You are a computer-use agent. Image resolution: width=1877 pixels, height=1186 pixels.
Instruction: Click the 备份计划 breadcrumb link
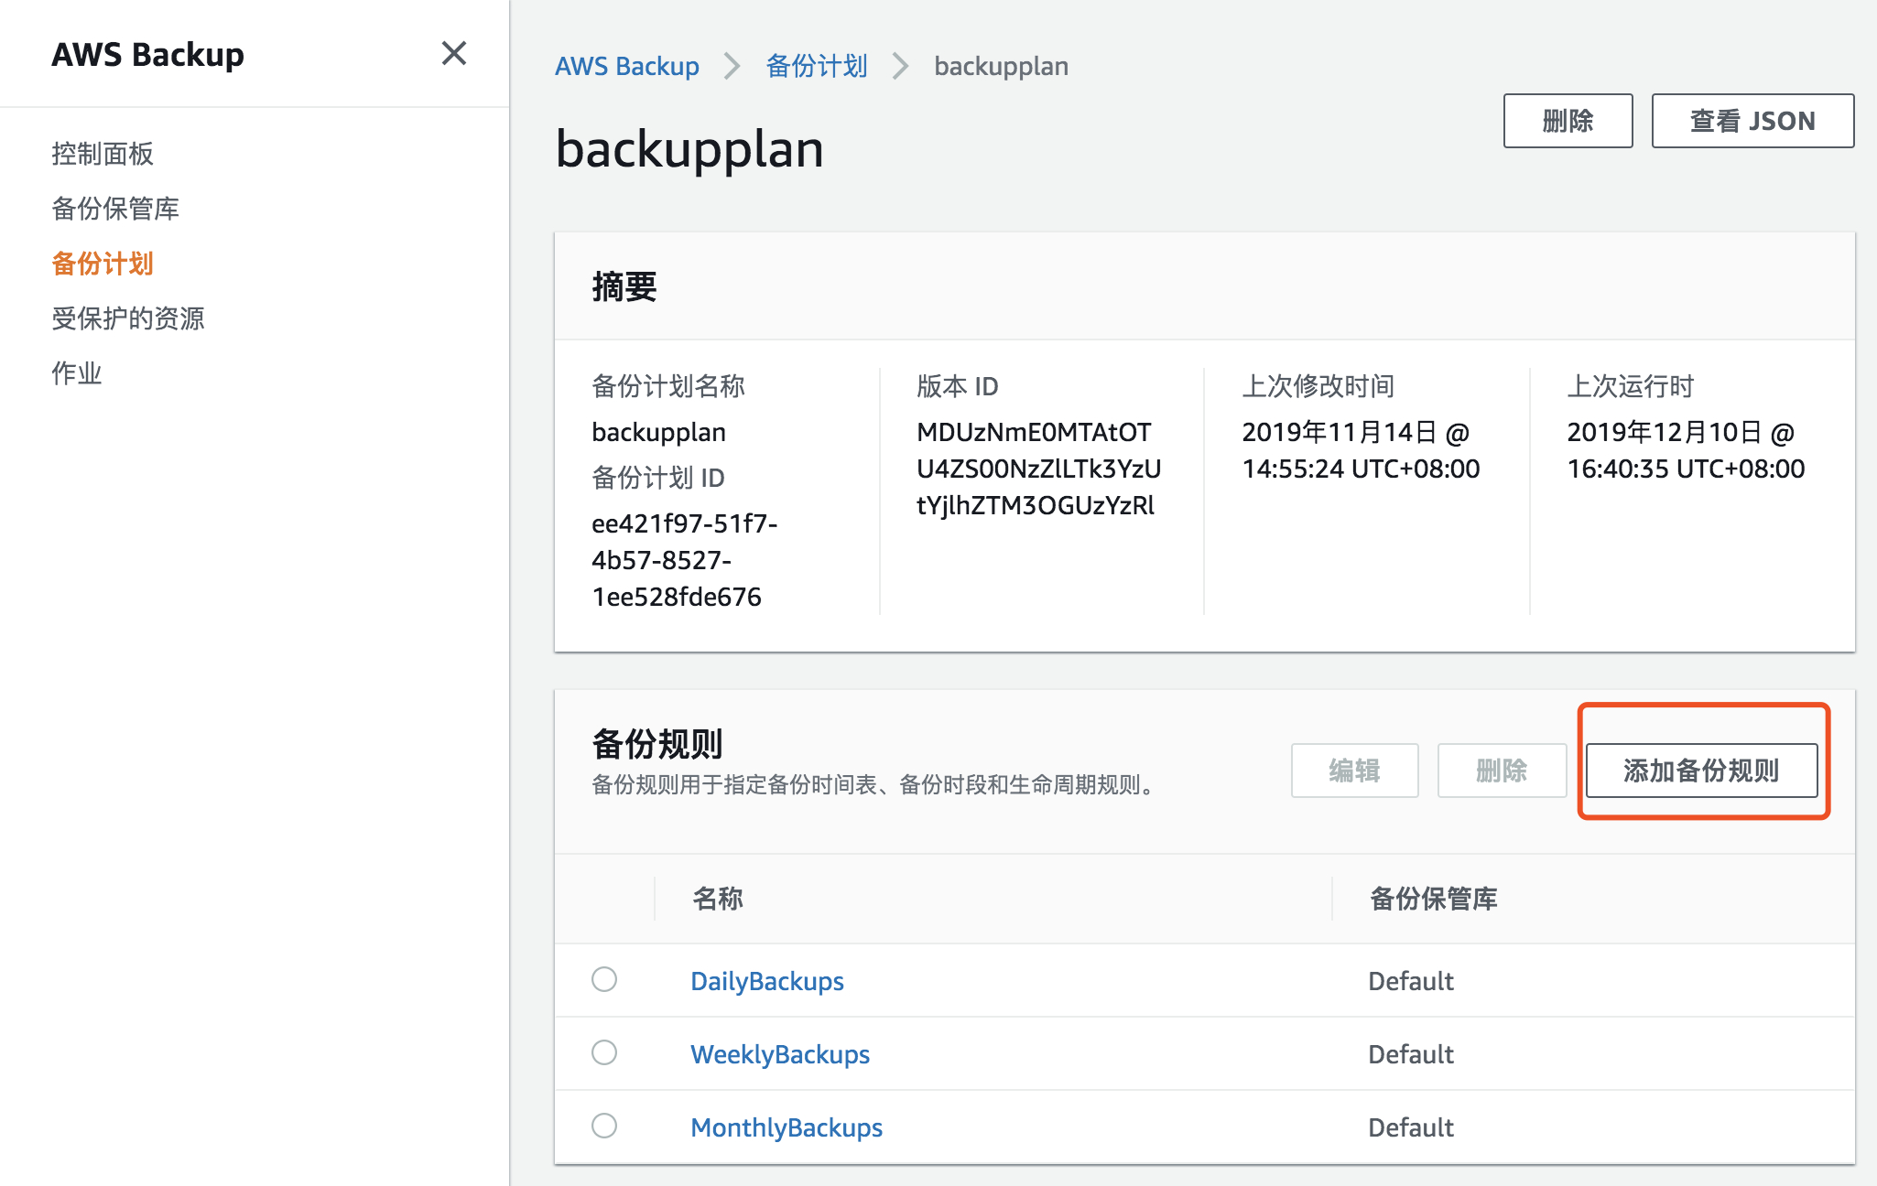click(x=817, y=66)
